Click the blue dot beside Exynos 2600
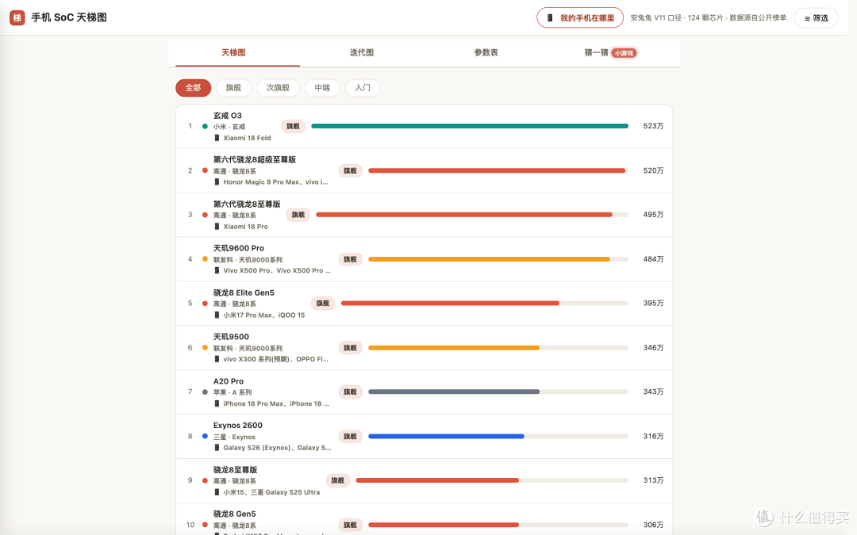This screenshot has height=535, width=857. pyautogui.click(x=205, y=436)
